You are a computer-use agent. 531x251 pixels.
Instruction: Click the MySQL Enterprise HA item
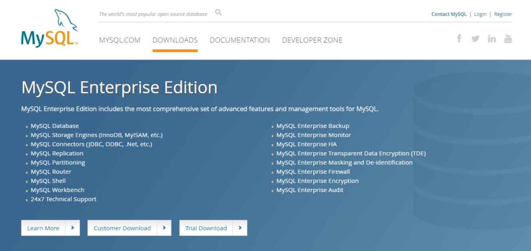(306, 144)
